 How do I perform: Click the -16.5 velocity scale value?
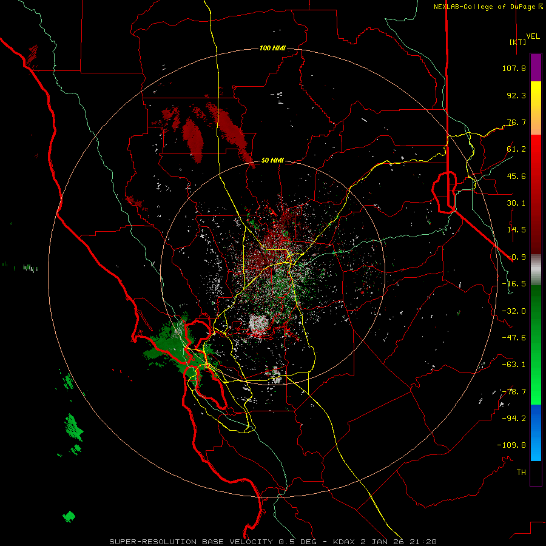tap(514, 284)
